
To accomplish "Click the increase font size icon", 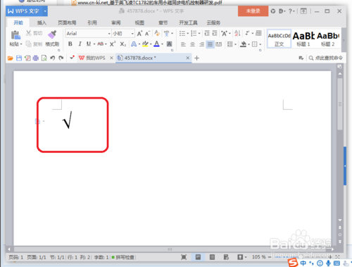I will (139, 34).
